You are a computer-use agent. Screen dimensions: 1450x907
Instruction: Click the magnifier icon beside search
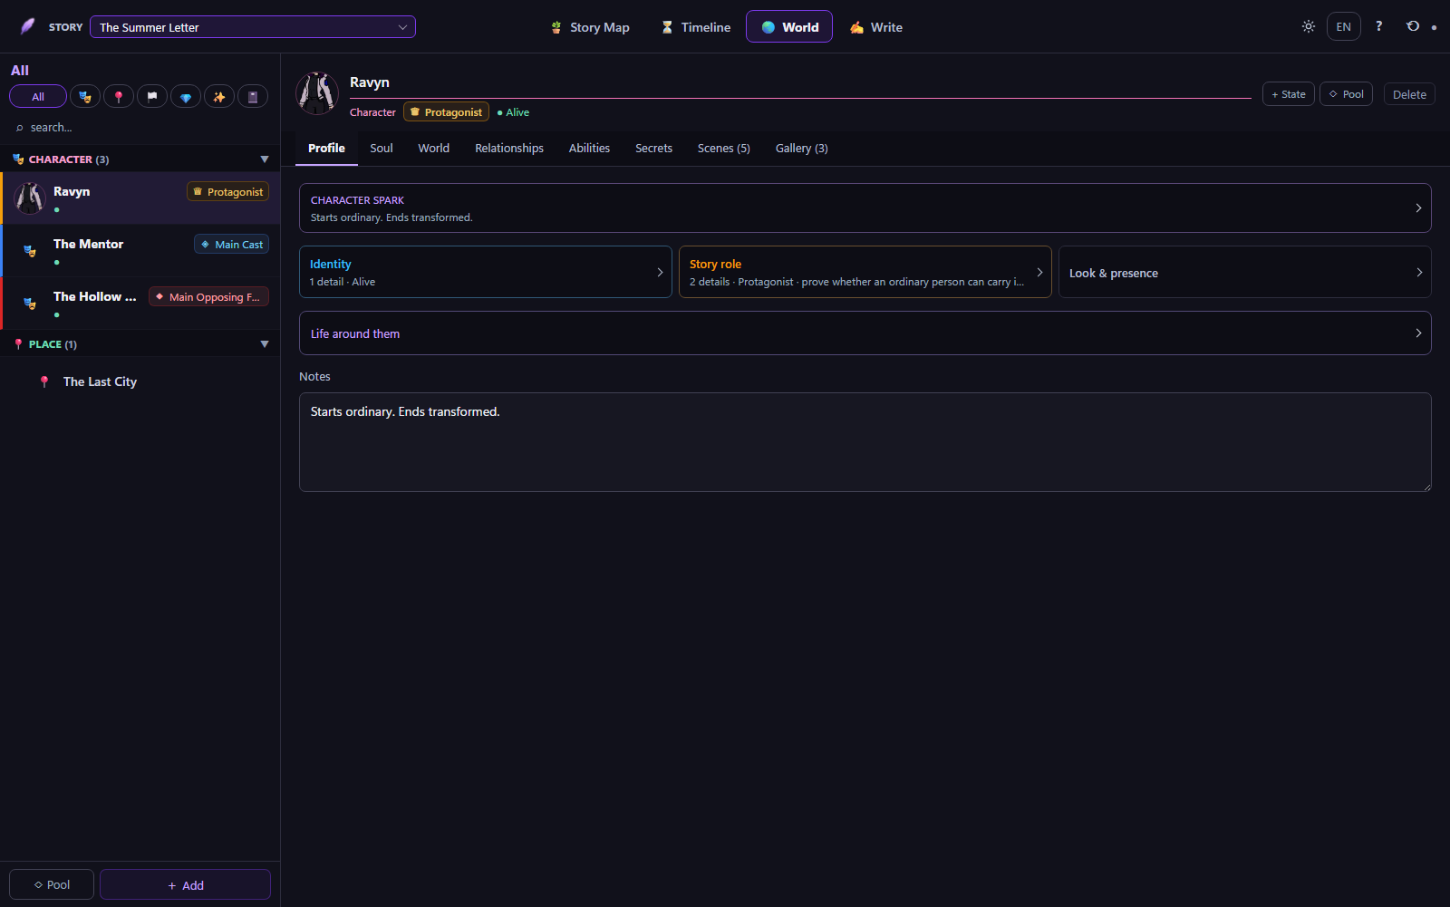pyautogui.click(x=20, y=128)
